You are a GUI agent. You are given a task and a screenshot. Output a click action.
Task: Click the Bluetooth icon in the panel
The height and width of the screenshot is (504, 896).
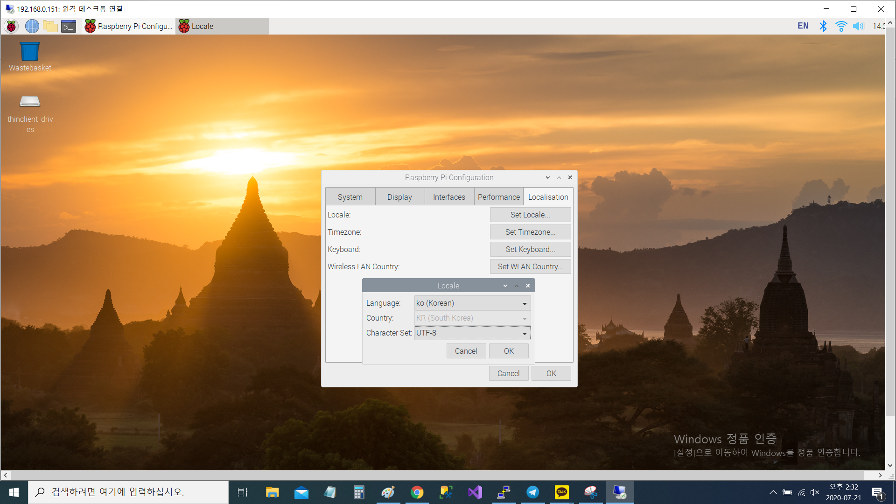(x=823, y=26)
